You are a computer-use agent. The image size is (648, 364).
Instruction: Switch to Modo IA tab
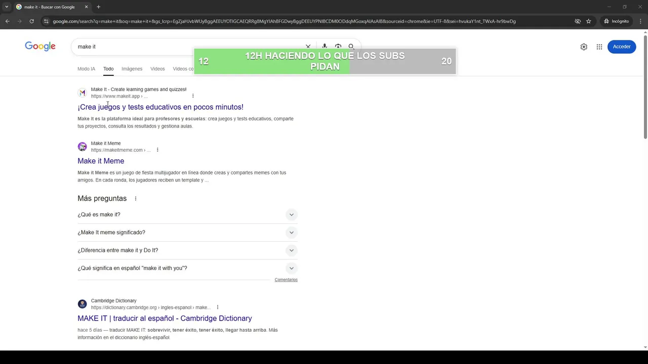tap(86, 69)
